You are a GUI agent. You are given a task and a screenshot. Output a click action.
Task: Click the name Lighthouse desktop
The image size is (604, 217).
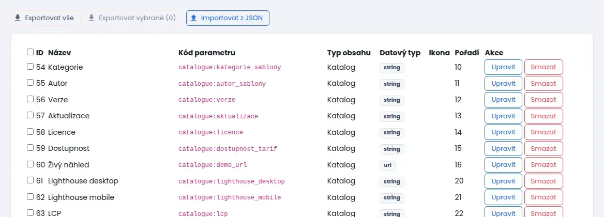tap(83, 181)
